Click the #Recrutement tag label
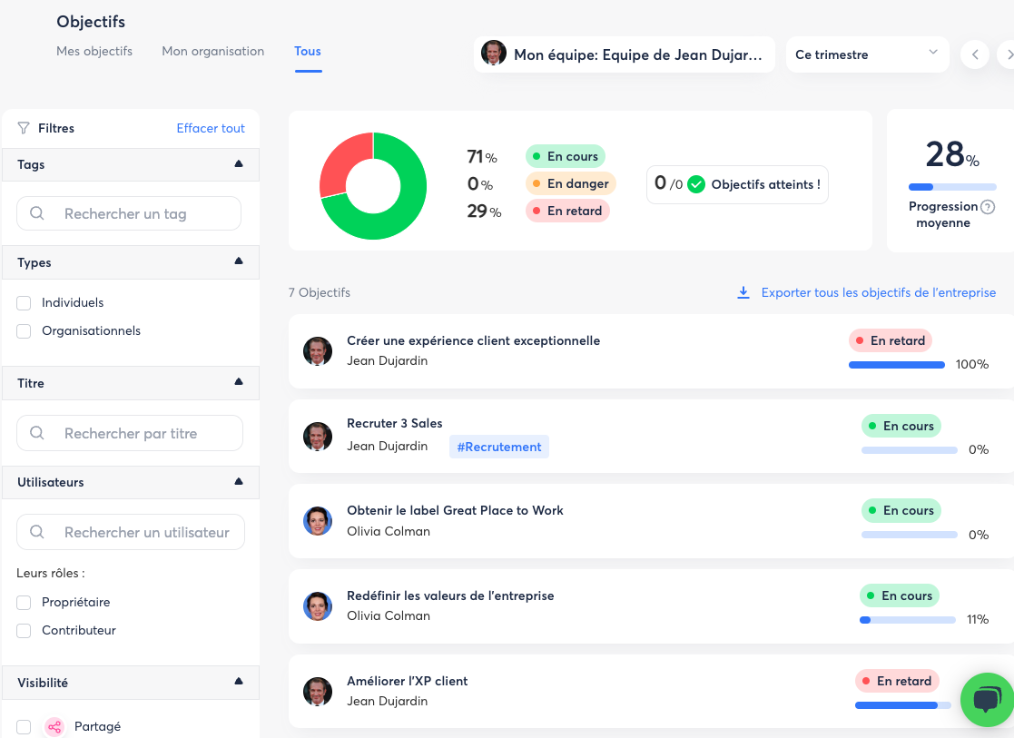1014x738 pixels. (x=498, y=447)
